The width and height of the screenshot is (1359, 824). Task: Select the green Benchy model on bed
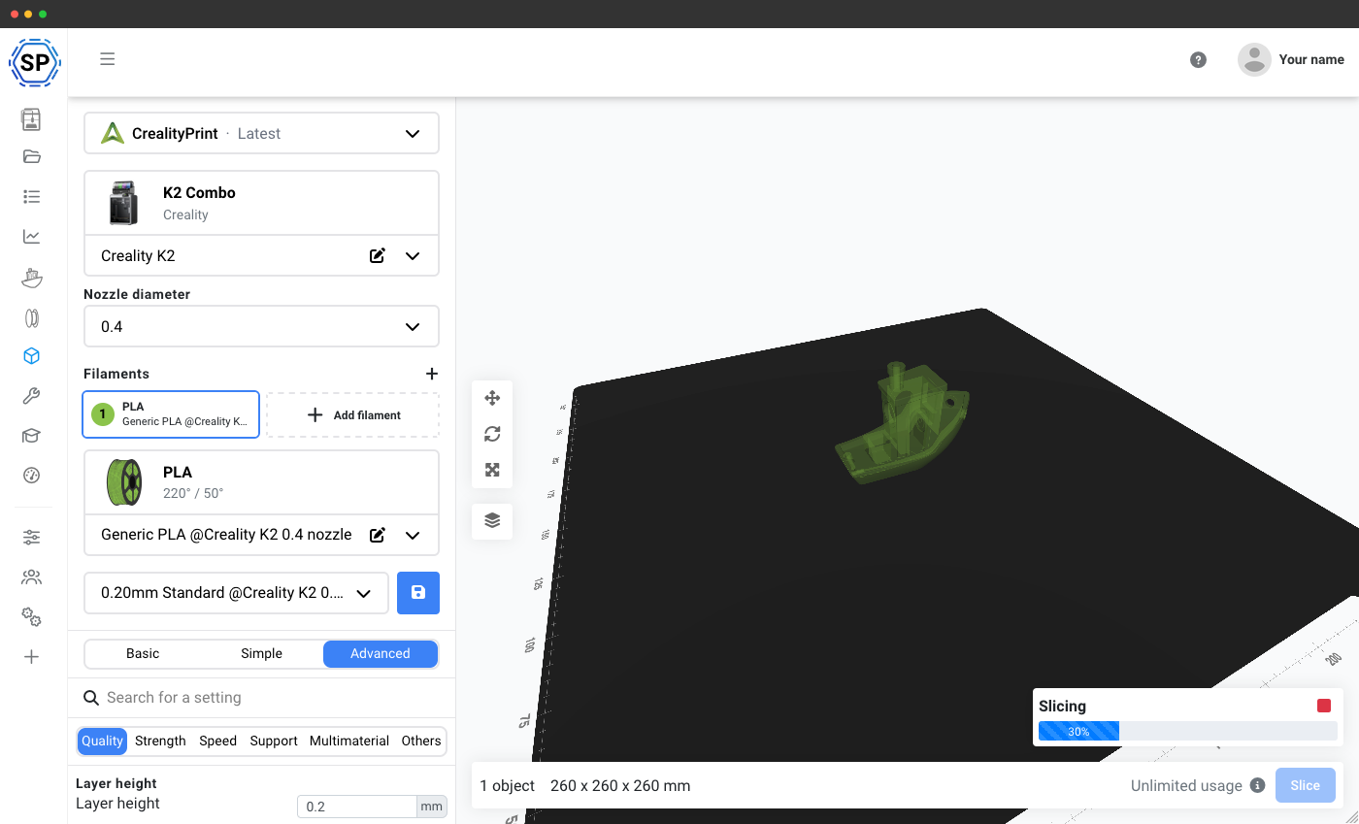[902, 423]
